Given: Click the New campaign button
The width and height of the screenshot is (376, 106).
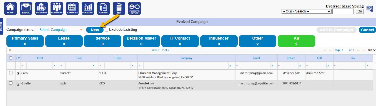Looking at the screenshot, I should 95,30.
